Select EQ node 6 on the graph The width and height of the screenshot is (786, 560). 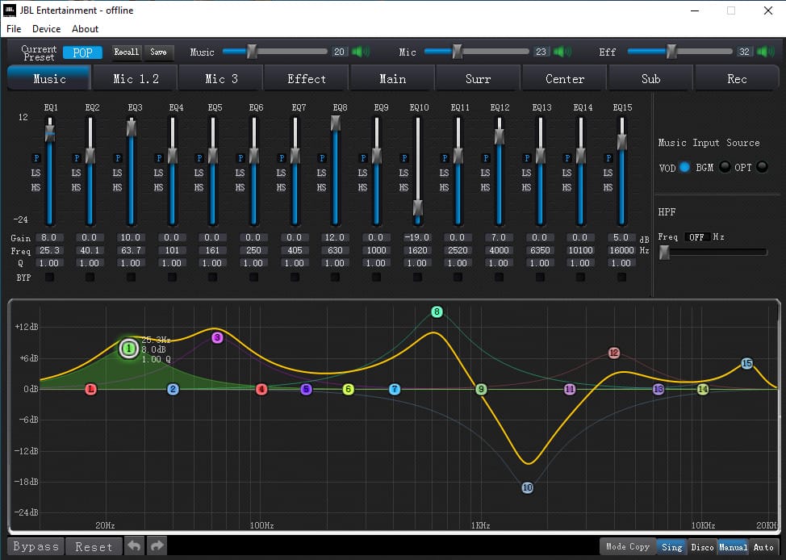[x=349, y=389]
